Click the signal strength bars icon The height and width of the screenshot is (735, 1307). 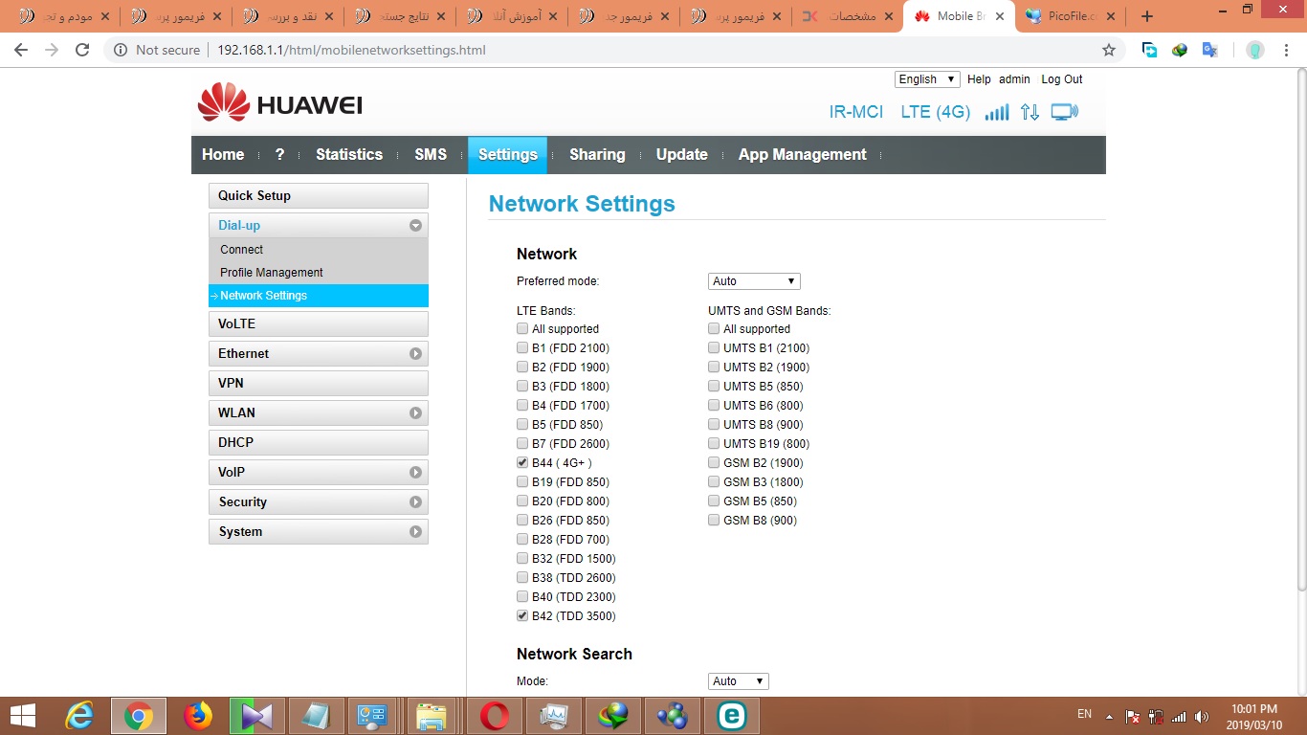997,112
